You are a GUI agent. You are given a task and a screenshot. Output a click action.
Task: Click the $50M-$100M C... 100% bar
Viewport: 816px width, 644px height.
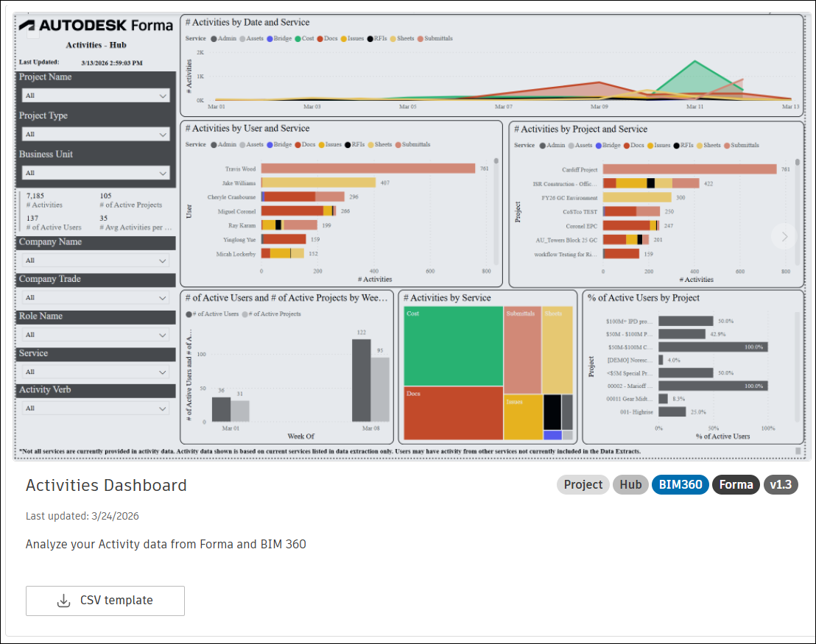pyautogui.click(x=713, y=347)
